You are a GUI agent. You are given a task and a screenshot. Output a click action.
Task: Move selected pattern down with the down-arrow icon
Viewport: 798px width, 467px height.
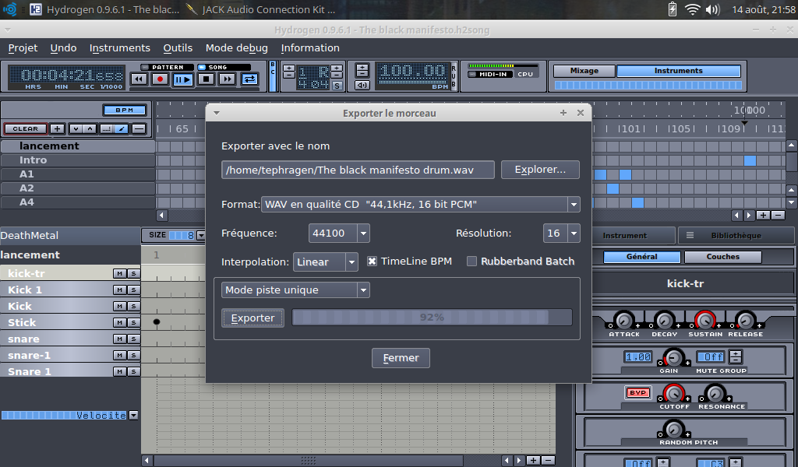coord(76,129)
